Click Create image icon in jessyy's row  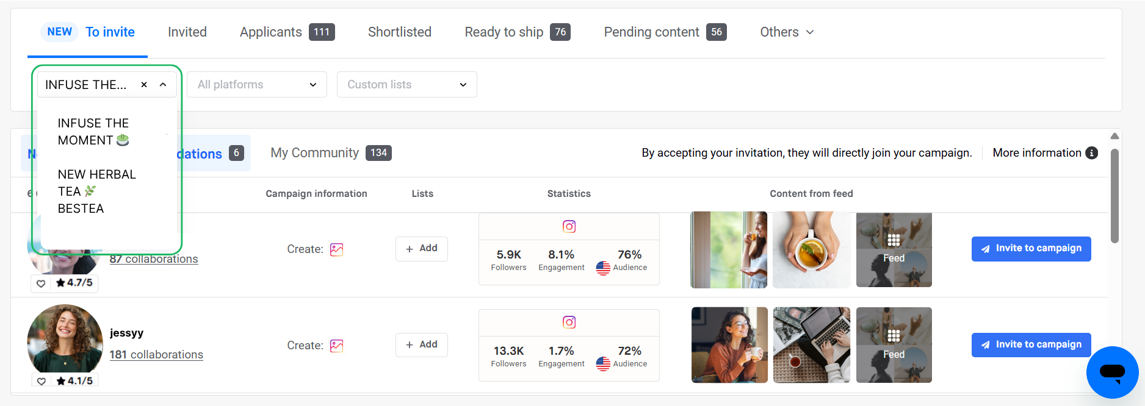(x=336, y=346)
